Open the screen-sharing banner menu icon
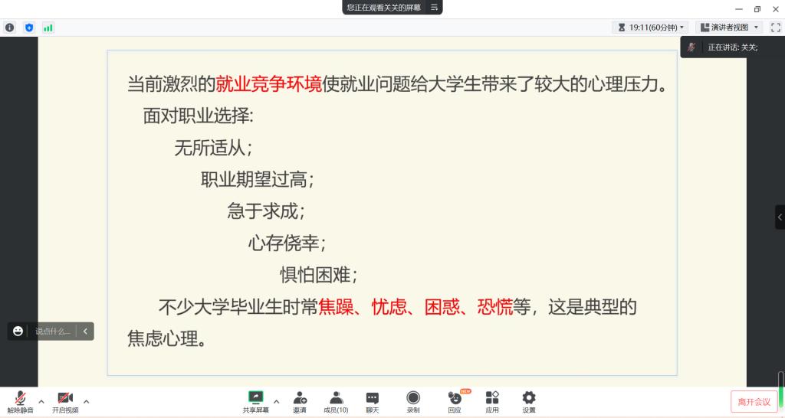Screen dimensions: 785x418 [434, 7]
